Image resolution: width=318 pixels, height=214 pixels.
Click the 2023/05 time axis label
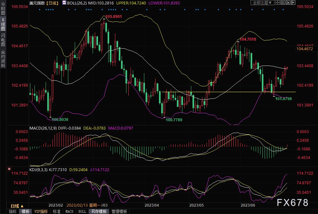pyautogui.click(x=196, y=205)
